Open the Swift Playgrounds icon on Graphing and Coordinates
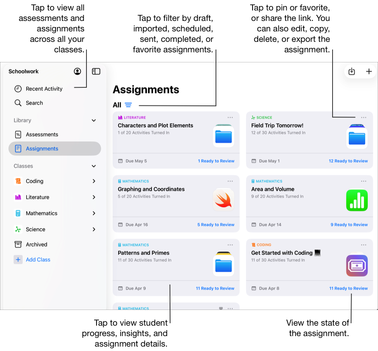Viewport: 378px width, 351px height. 223,200
